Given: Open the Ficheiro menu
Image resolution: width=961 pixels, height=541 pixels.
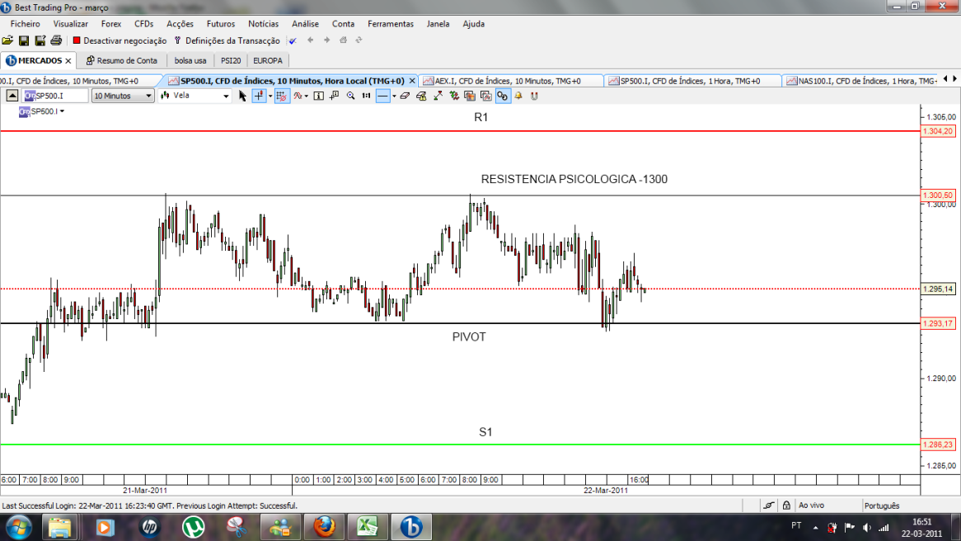Looking at the screenshot, I should [25, 24].
